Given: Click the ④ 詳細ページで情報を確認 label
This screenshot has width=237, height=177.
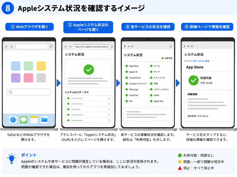Looking at the screenshot, I should tap(207, 27).
